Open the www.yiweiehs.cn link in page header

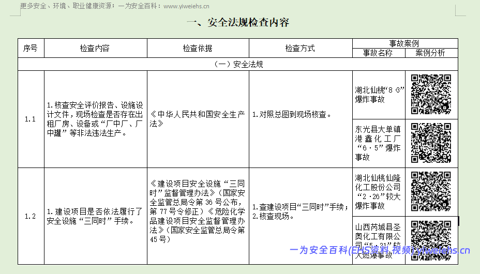click(186, 7)
